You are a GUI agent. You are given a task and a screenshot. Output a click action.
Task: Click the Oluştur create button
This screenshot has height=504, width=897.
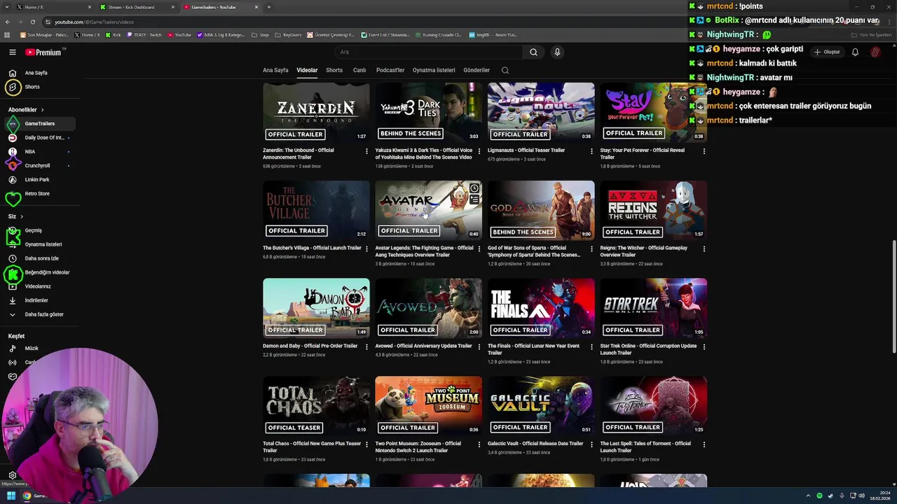(x=827, y=52)
